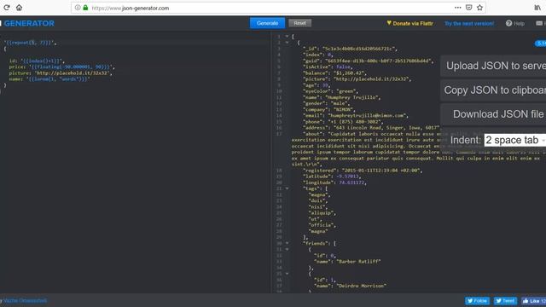Image resolution: width=546 pixels, height=307 pixels.
Task: Click the Tweet button
Action: (x=505, y=301)
